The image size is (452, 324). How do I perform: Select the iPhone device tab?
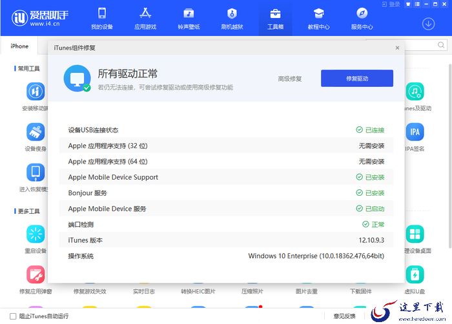click(19, 46)
